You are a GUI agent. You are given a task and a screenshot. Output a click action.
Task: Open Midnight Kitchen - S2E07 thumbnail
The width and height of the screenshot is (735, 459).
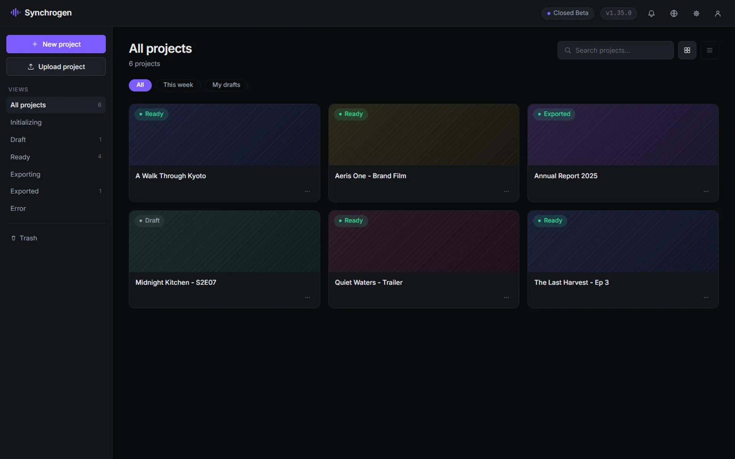224,241
